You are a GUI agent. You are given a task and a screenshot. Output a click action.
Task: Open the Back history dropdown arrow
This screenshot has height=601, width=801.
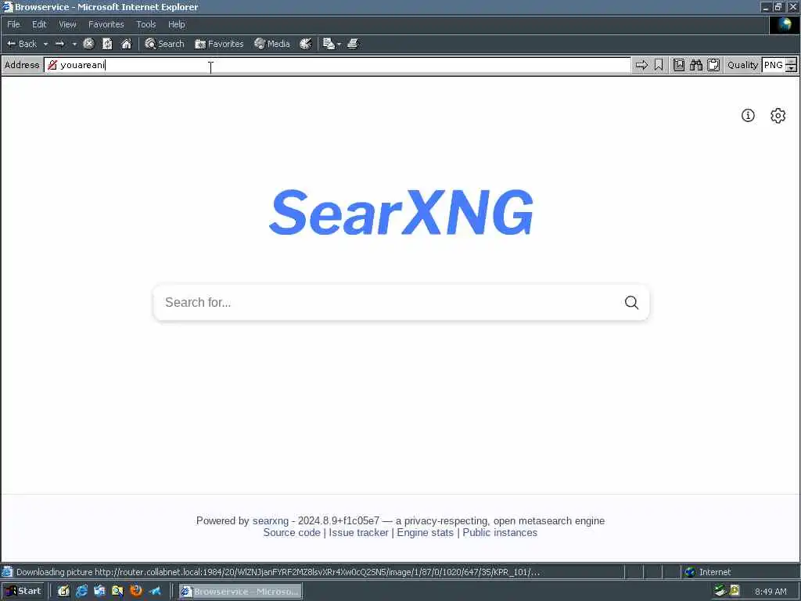pos(45,44)
